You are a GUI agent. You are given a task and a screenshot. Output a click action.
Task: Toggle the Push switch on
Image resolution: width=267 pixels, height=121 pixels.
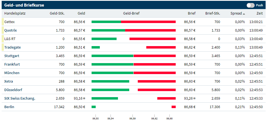pos(251,5)
